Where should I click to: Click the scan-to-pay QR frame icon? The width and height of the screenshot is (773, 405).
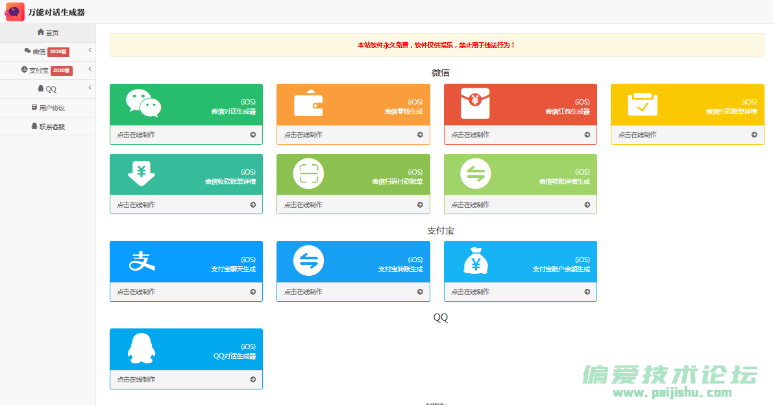308,174
